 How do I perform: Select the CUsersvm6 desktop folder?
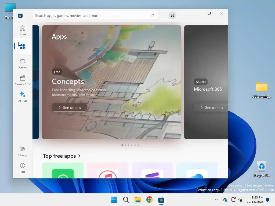coord(262,90)
